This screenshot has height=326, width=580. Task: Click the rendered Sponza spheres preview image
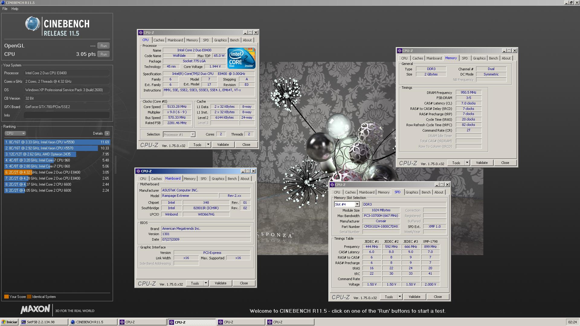click(x=347, y=158)
